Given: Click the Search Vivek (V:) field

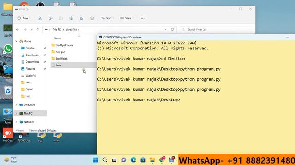Looking at the screenshot, I should pyautogui.click(x=216, y=29).
